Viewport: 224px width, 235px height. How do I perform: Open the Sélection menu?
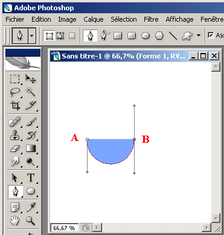pos(124,19)
